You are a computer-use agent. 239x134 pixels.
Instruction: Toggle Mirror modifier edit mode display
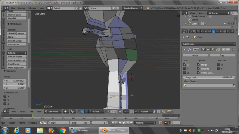pos(213,50)
